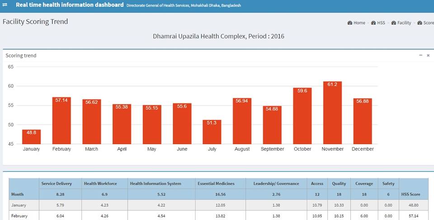
Task: Click the Real time health information dashboard title
Action: coord(70,5)
